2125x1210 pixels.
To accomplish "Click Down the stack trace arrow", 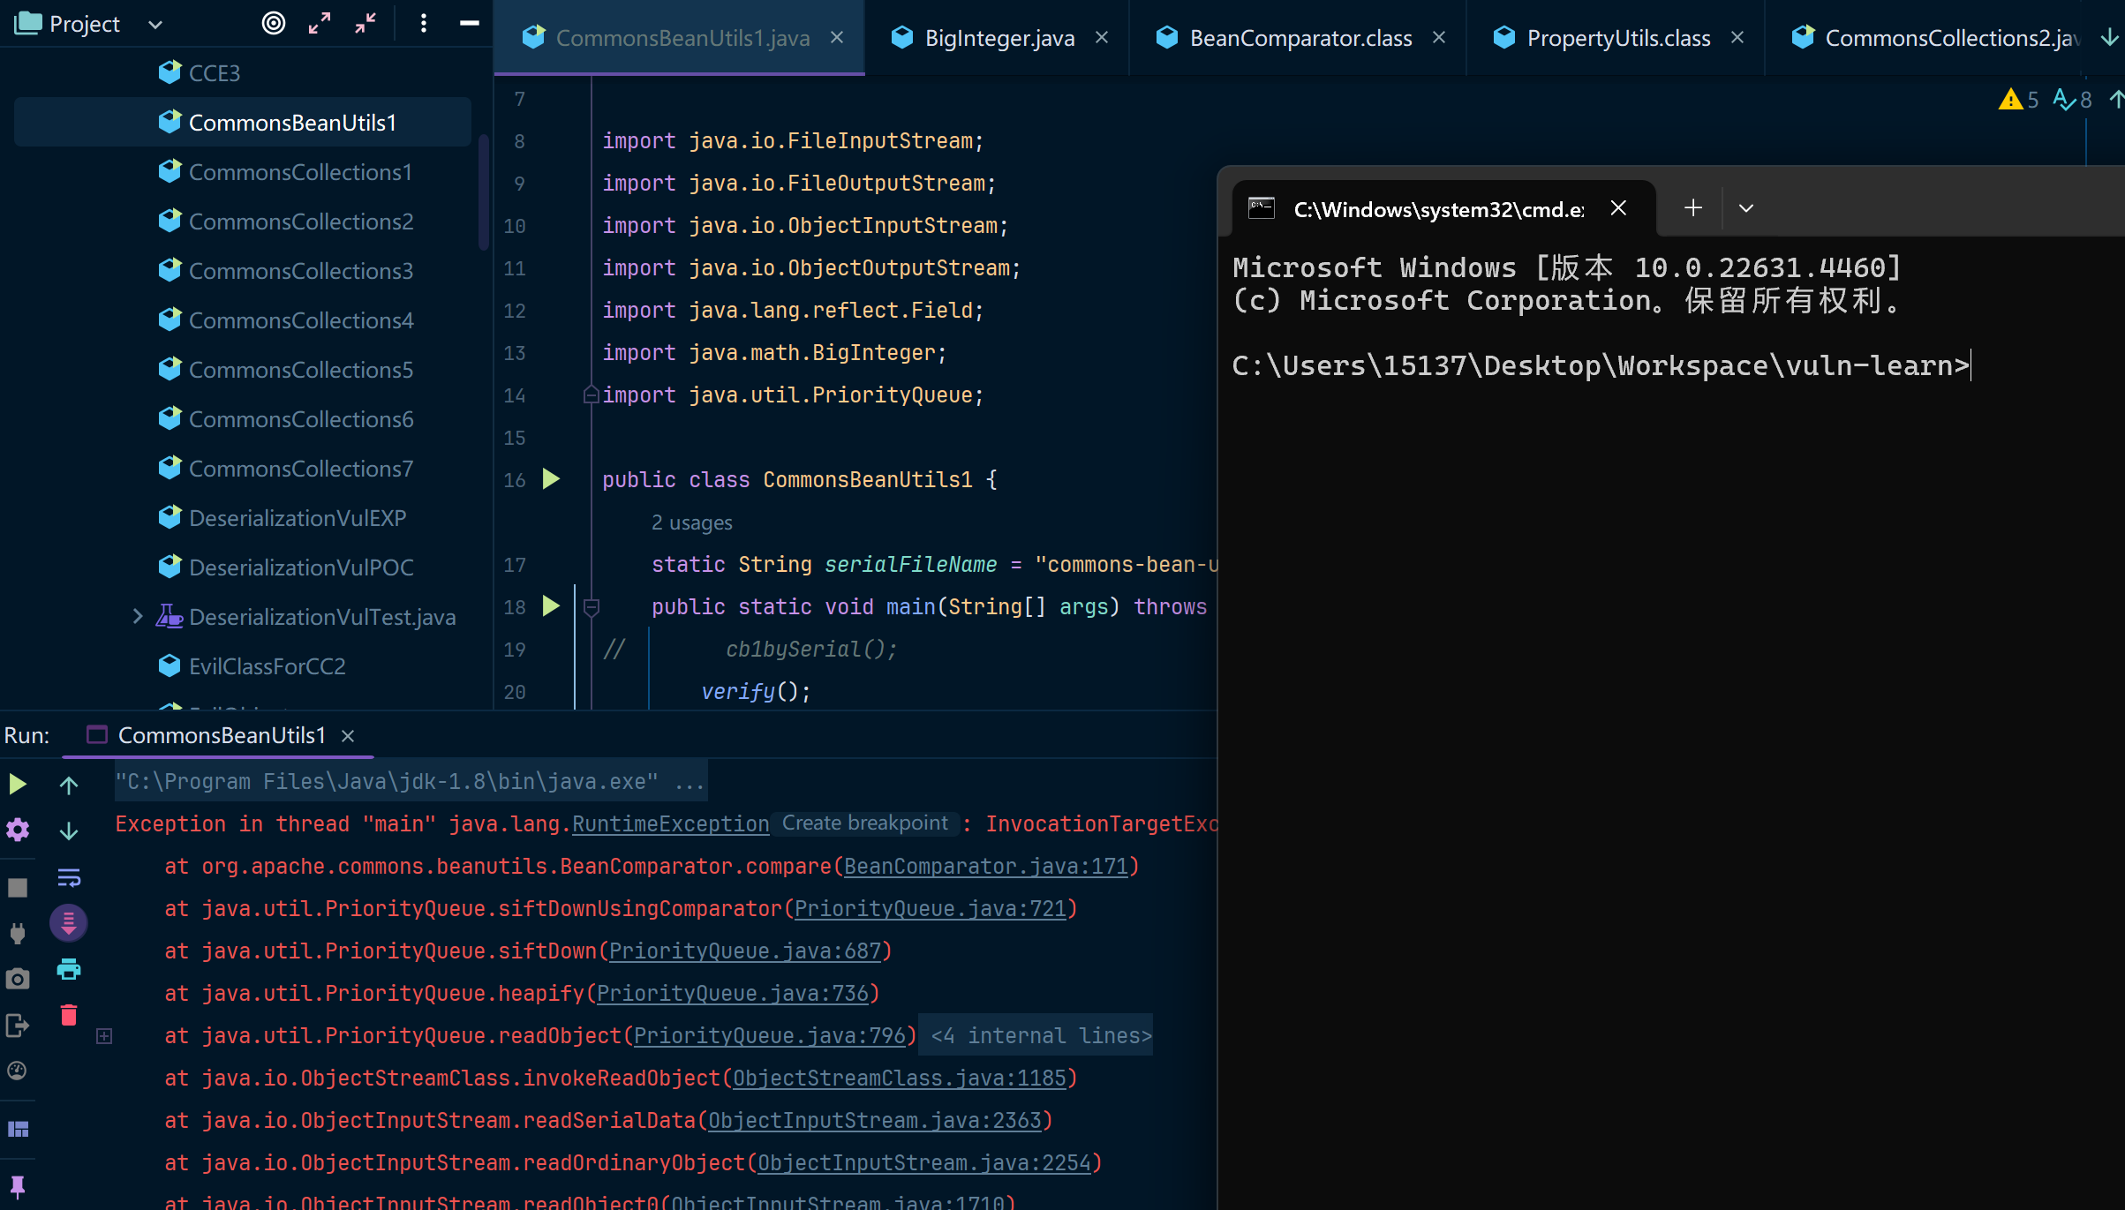I will pos(69,830).
